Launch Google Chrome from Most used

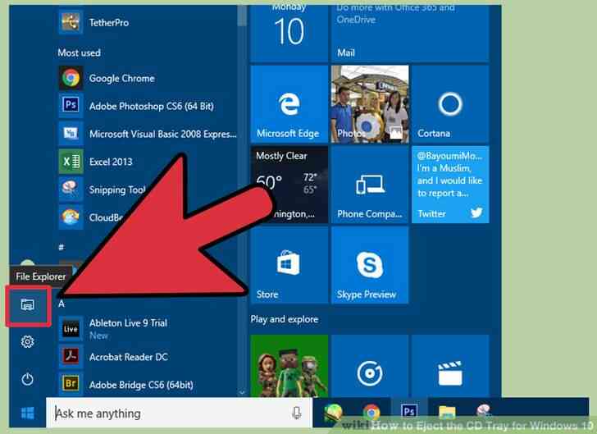point(148,78)
